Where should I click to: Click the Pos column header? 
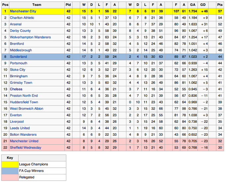click(5, 5)
